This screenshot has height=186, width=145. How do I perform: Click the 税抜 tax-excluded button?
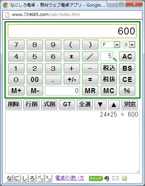click(x=109, y=79)
